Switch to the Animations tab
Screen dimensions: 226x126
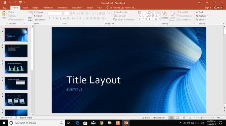click(x=62, y=8)
